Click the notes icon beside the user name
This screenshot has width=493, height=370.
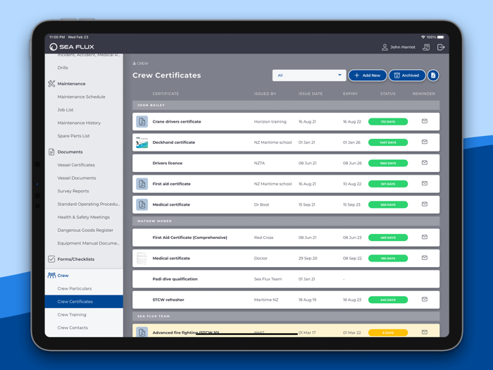coord(426,47)
